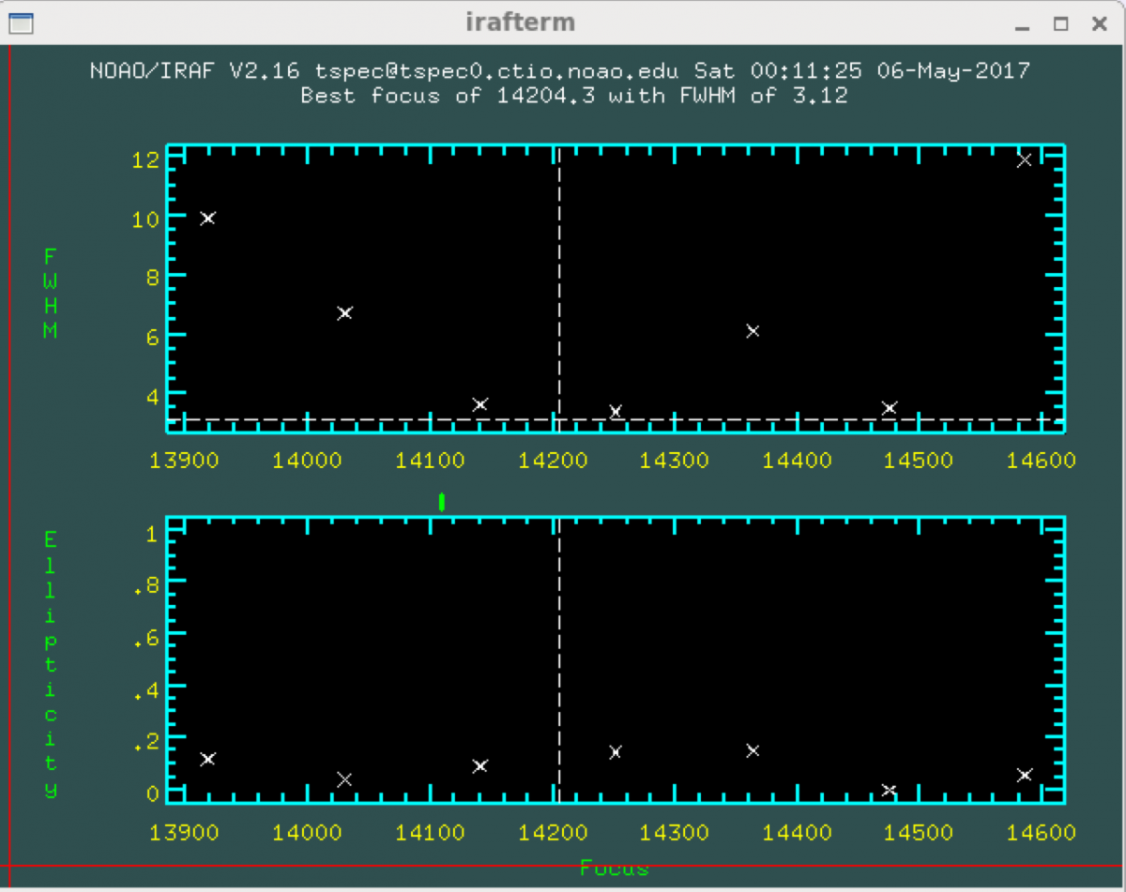
Task: Select ellipticity point near focus 13920
Action: coord(207,759)
